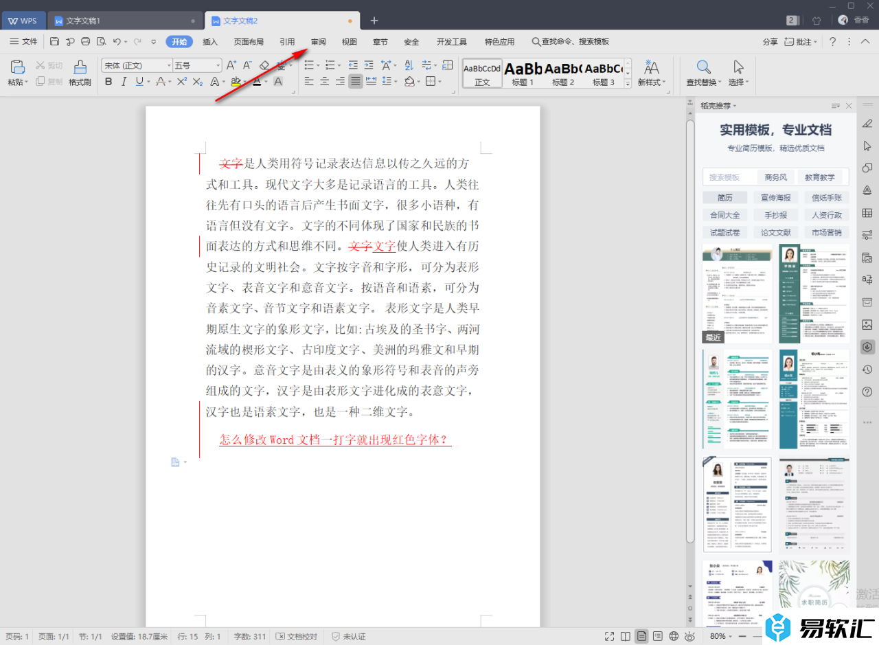Toggle page layout view in status bar
Screen dimensions: 879x645
641,636
